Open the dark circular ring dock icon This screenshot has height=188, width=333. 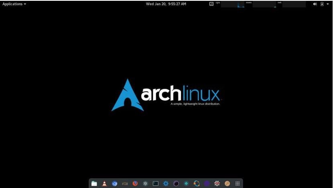176,183
